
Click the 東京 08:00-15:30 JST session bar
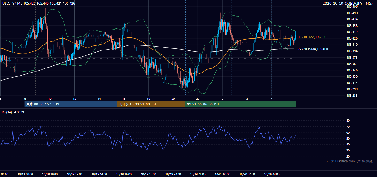point(71,104)
